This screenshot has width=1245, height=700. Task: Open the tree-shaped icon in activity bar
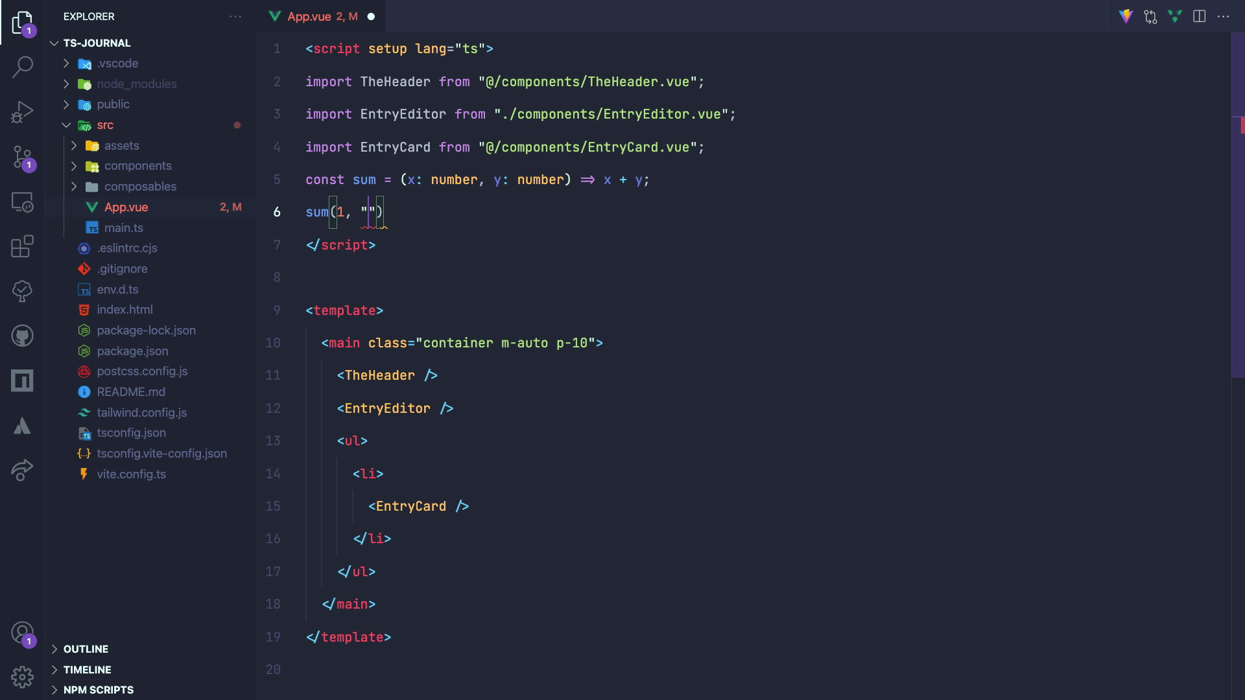22,291
